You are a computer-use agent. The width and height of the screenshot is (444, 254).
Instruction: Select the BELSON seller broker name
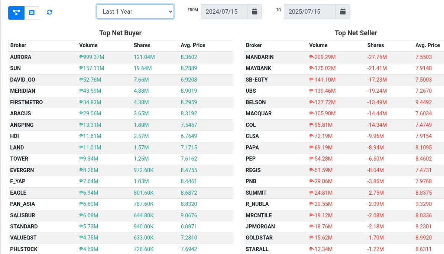[x=256, y=102]
